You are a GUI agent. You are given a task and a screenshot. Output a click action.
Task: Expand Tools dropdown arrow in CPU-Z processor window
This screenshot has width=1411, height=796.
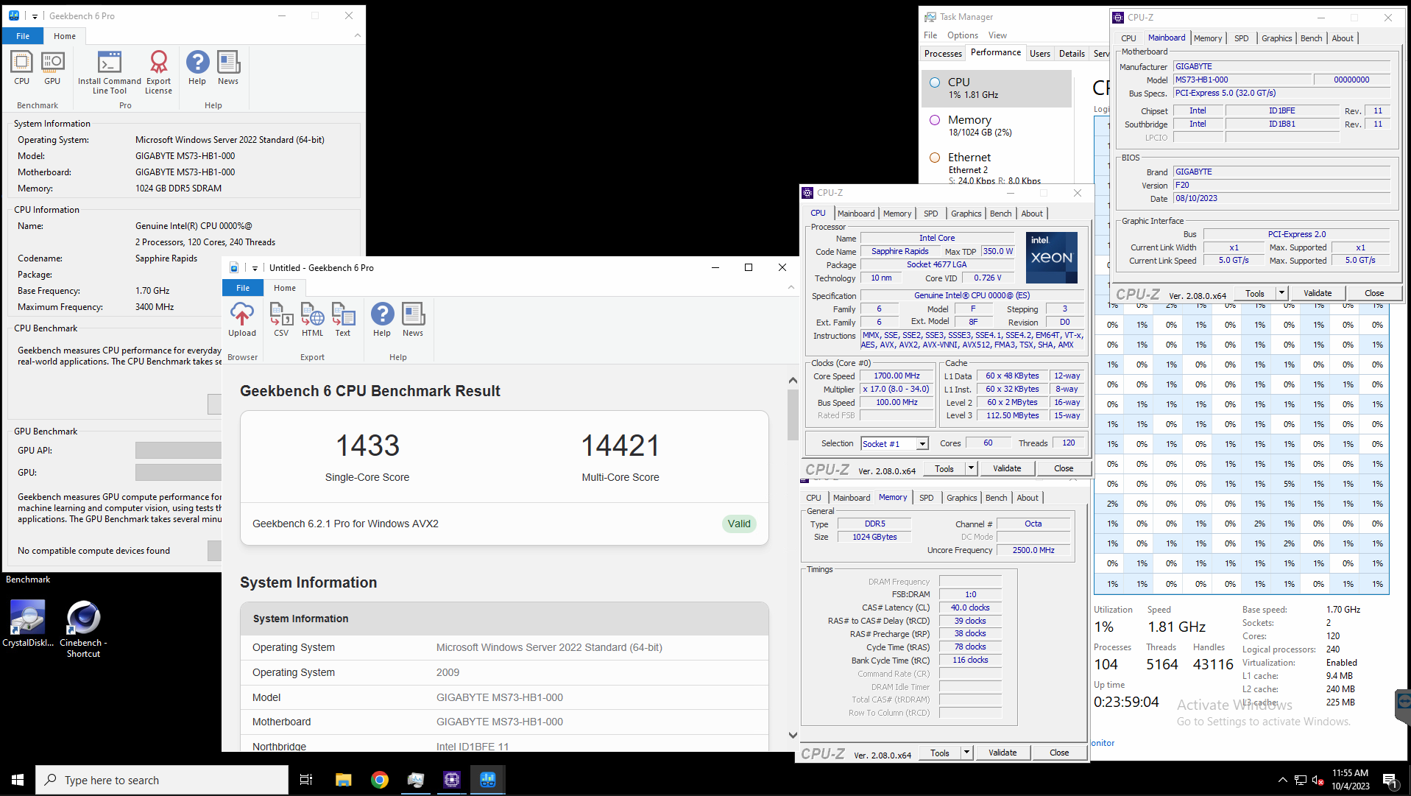[972, 468]
